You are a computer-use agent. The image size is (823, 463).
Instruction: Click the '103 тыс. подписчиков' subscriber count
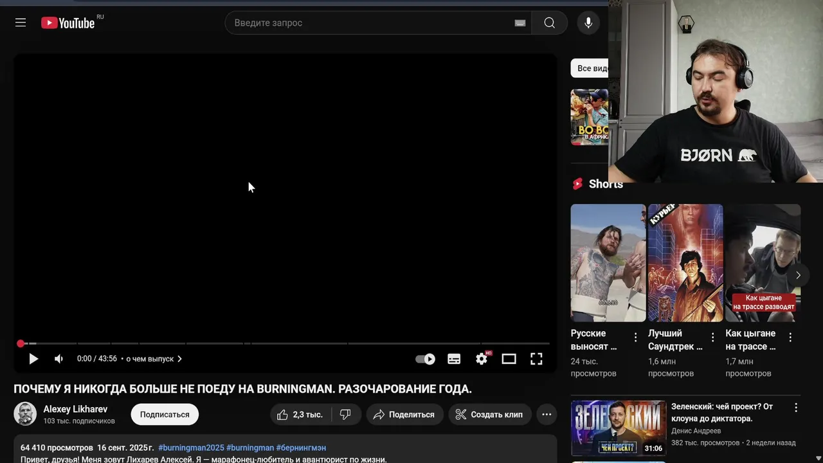[x=79, y=421]
